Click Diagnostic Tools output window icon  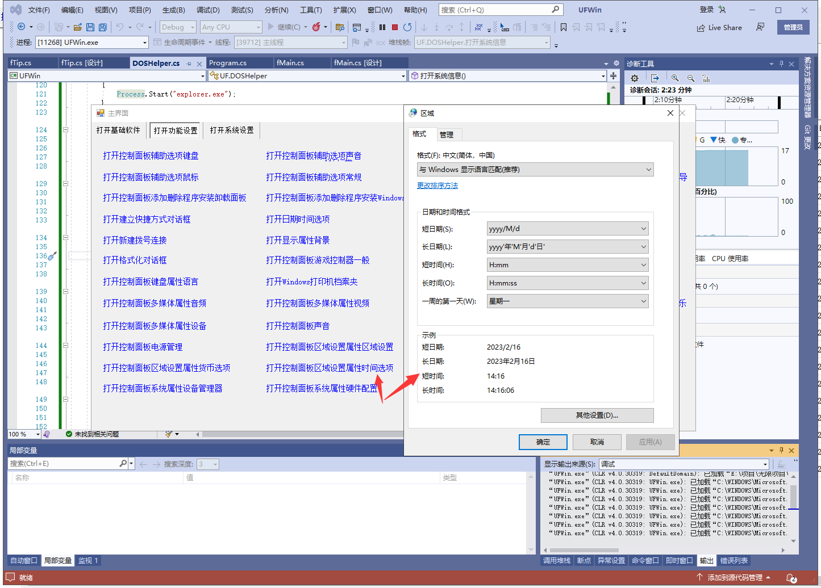655,78
